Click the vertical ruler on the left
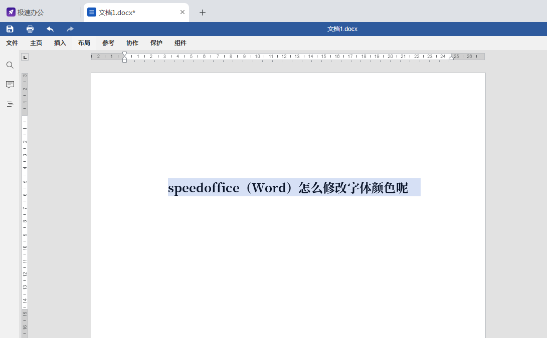 point(25,206)
